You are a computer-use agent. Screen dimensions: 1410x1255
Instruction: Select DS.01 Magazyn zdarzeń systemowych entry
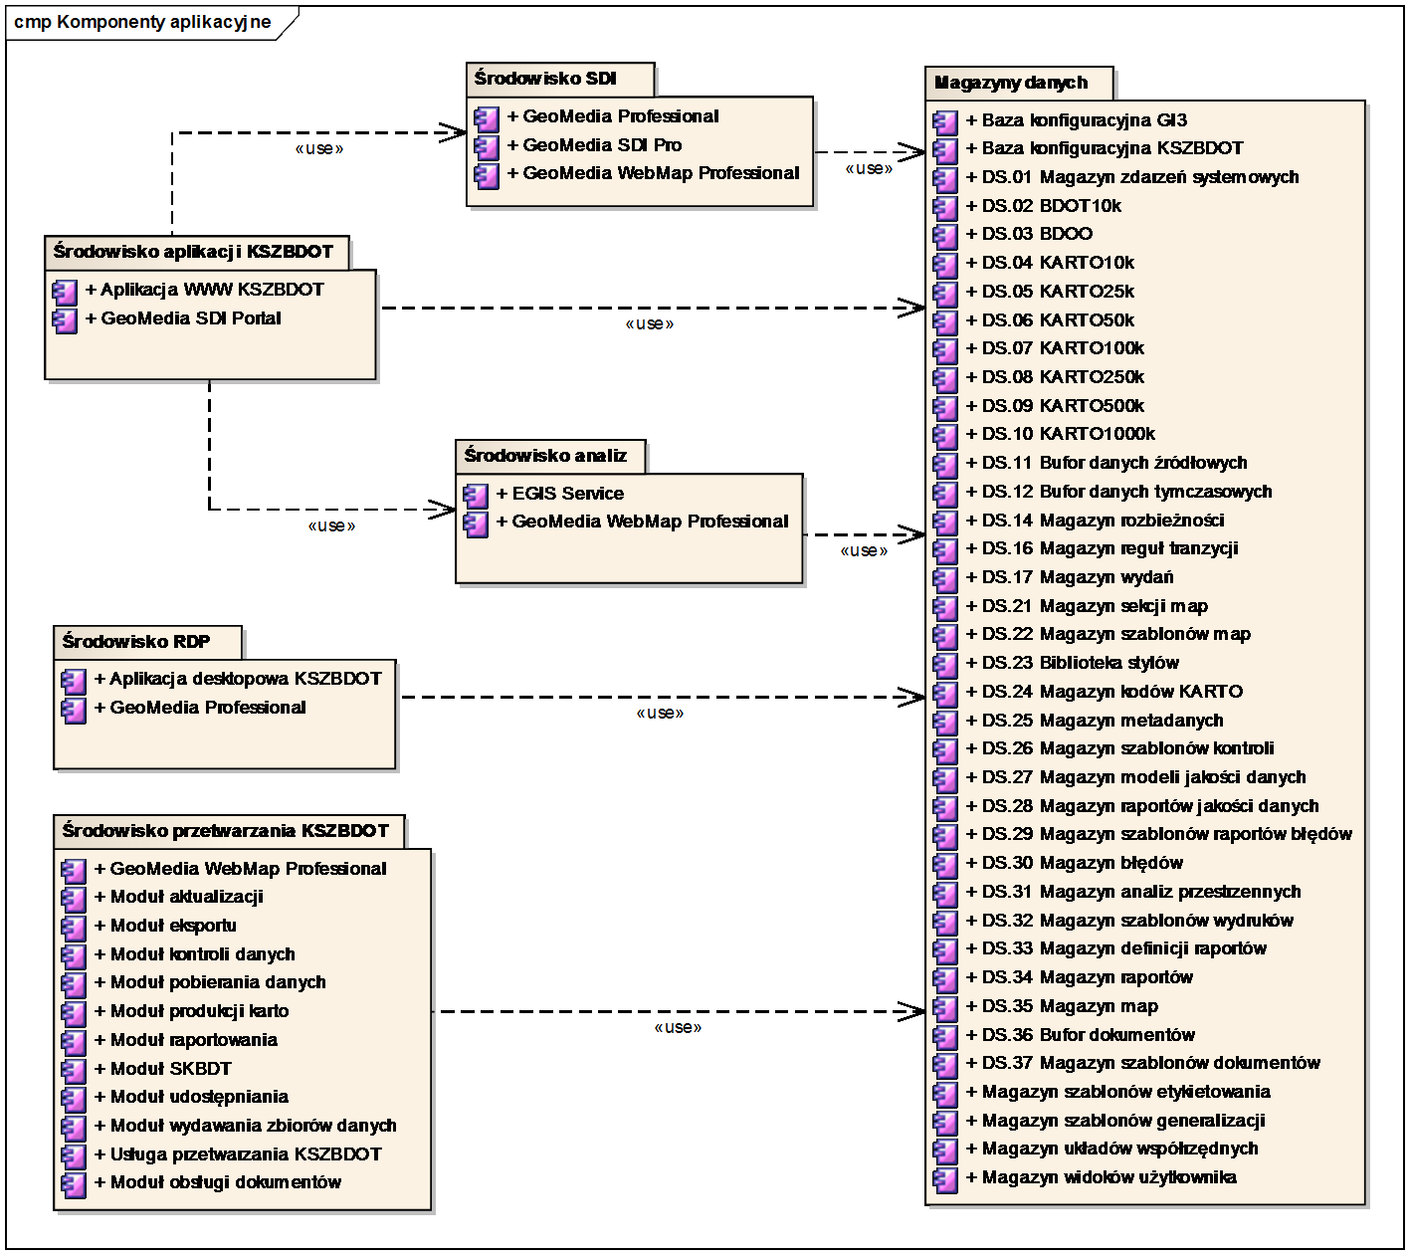(x=1131, y=177)
